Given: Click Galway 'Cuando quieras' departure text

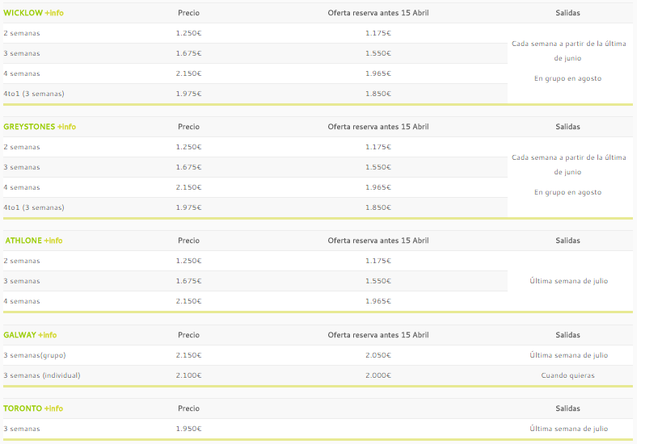Looking at the screenshot, I should pyautogui.click(x=568, y=375).
